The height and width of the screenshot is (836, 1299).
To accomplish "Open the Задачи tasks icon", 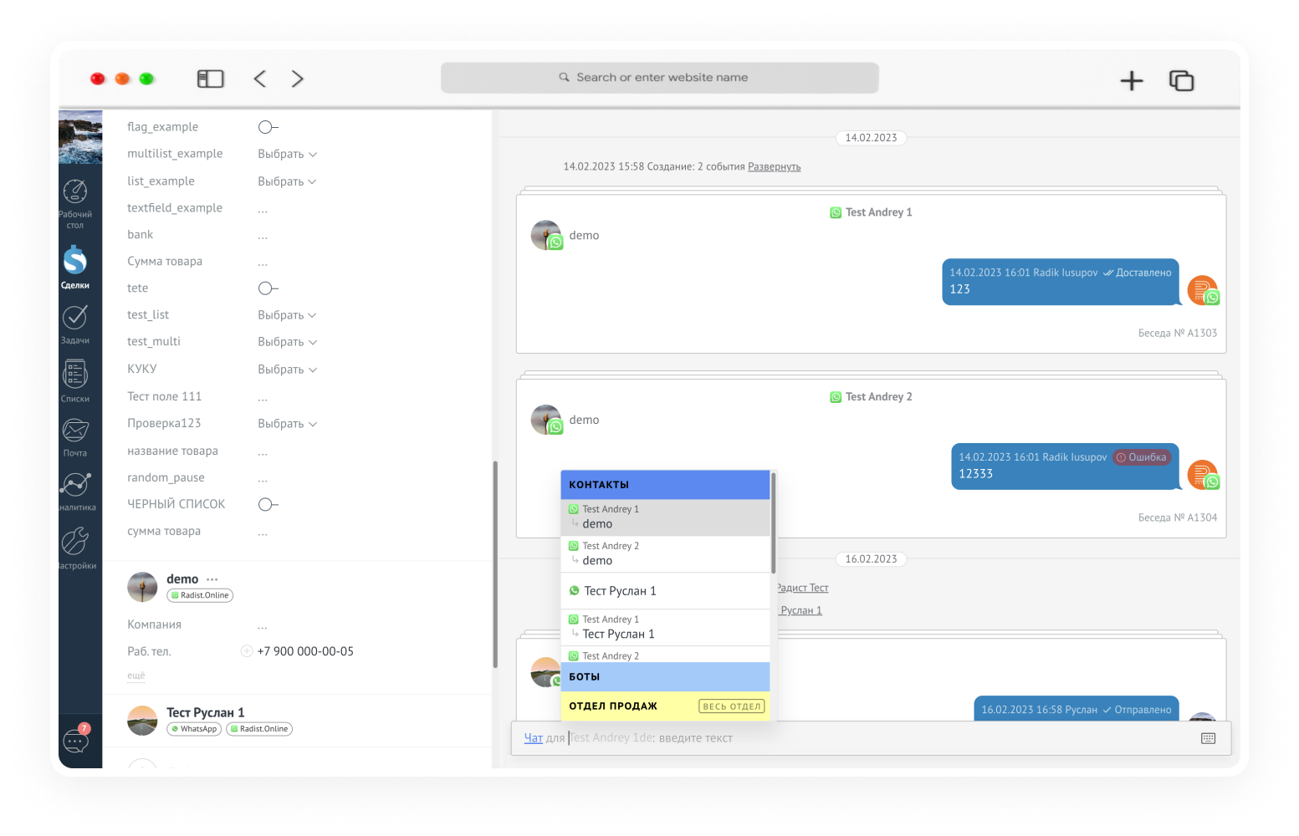I will [75, 317].
